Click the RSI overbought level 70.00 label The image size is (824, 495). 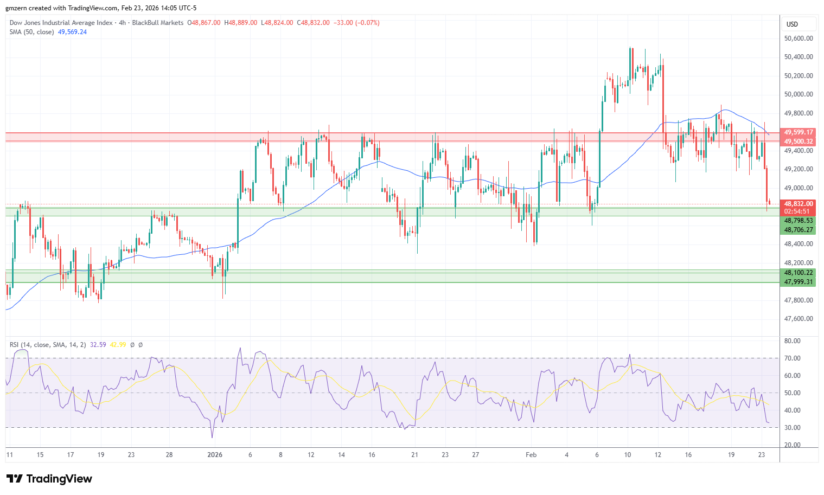pos(792,358)
